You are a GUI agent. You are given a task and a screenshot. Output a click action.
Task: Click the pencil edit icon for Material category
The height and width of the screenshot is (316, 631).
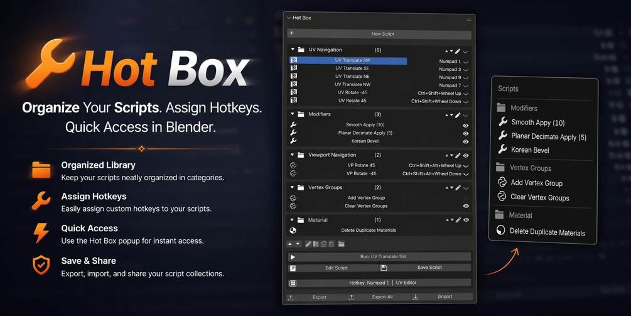tap(458, 220)
